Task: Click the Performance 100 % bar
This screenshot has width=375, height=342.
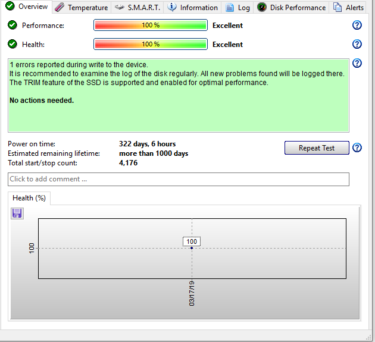Action: (151, 25)
